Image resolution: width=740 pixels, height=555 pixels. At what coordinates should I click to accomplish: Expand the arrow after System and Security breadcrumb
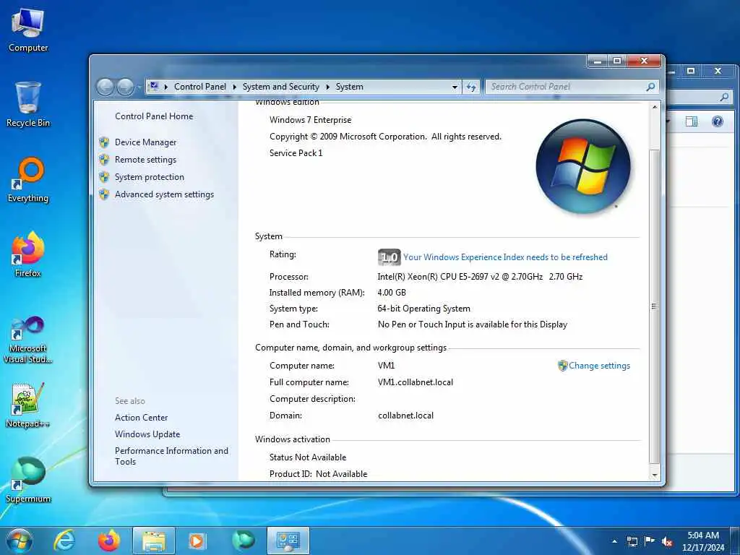(x=327, y=87)
